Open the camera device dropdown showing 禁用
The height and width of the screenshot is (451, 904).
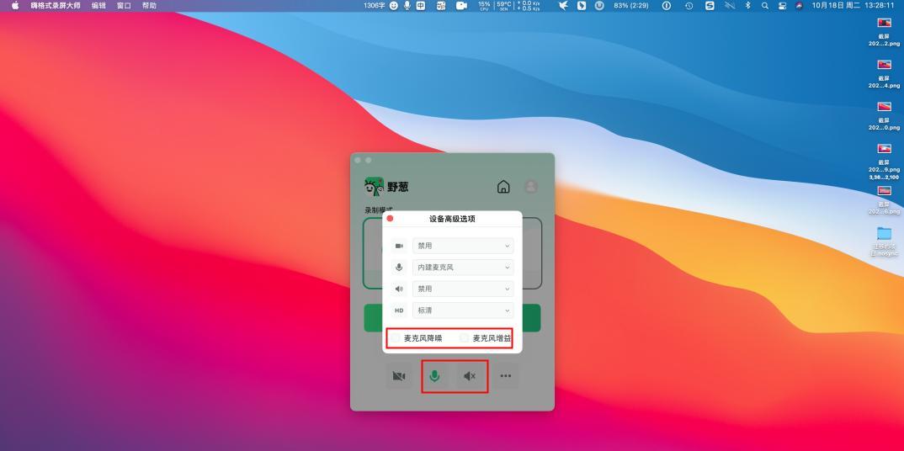pyautogui.click(x=463, y=246)
